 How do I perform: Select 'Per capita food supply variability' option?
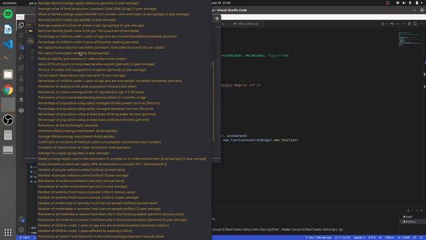tap(73, 53)
